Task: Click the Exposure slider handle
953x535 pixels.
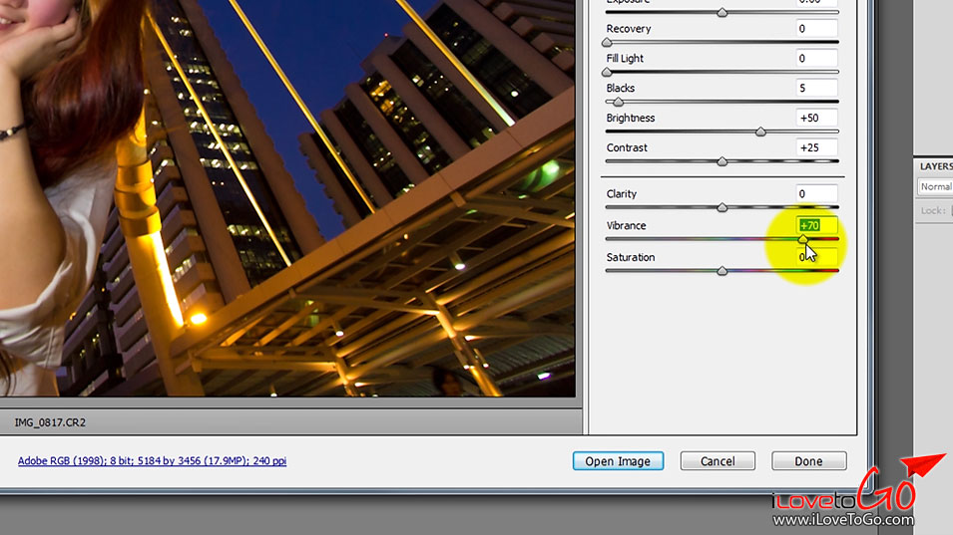Action: [722, 12]
